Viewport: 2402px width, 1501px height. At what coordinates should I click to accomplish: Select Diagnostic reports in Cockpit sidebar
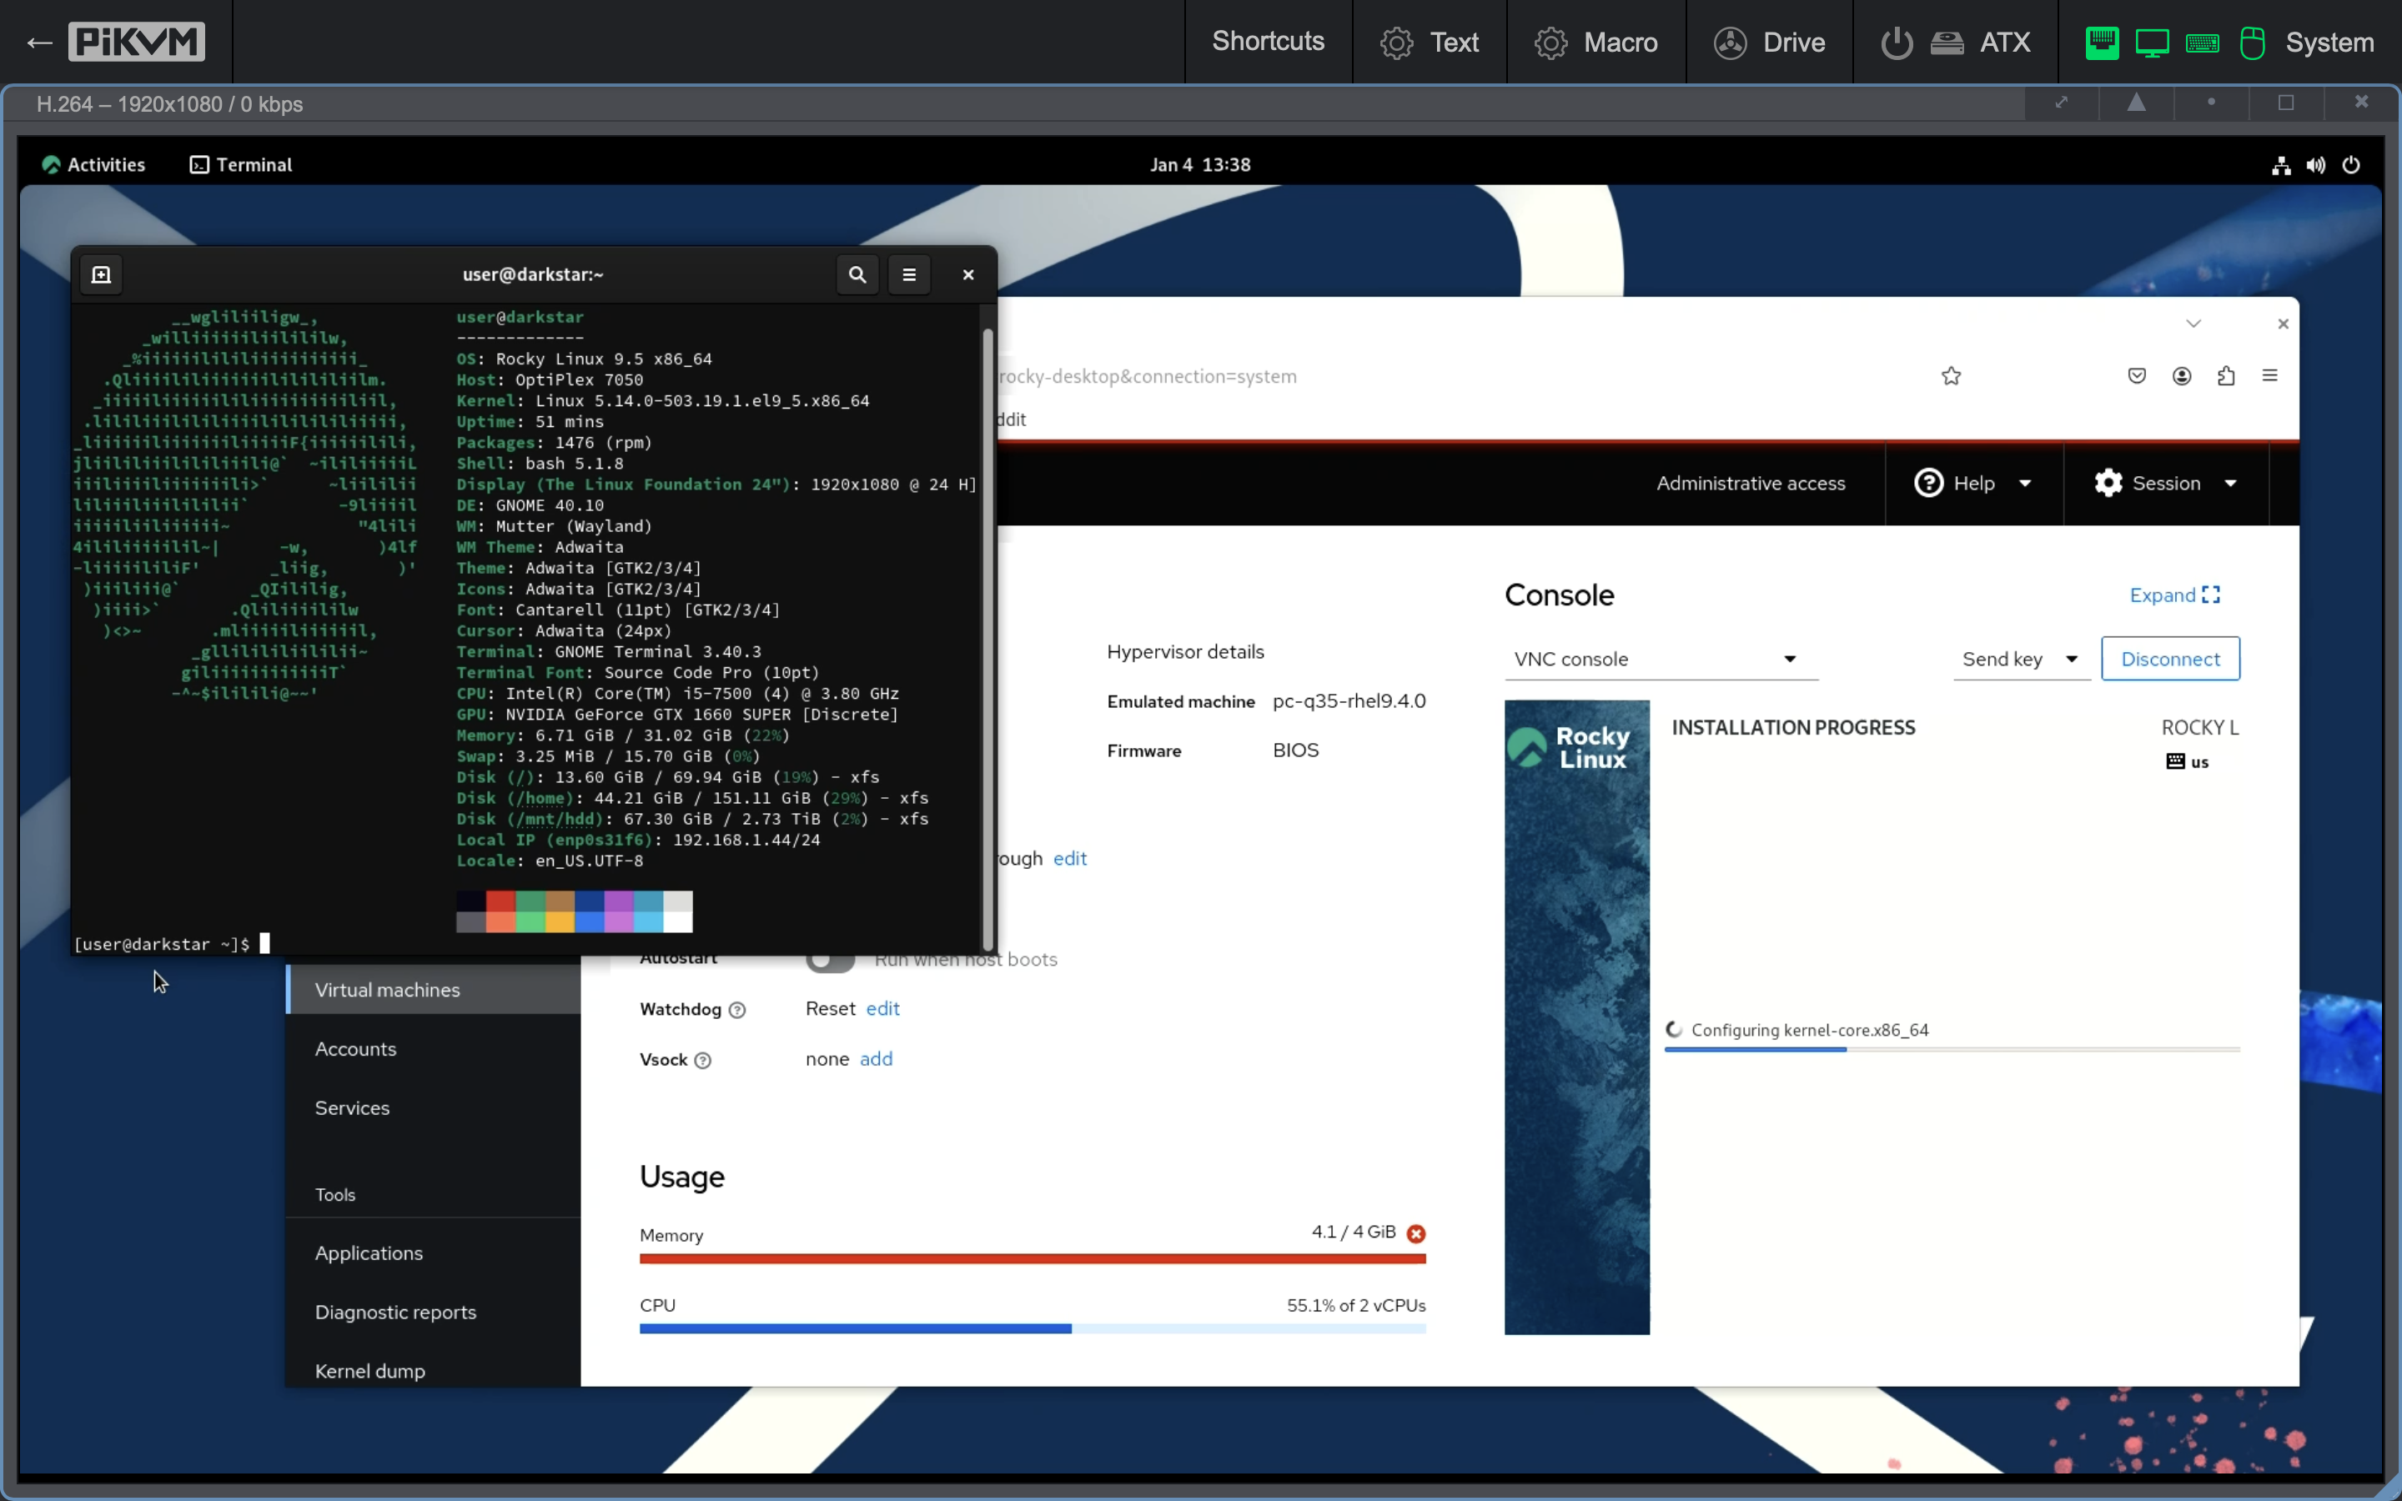tap(434, 1313)
